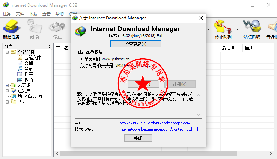Open the contact_us.html support link
The image size is (277, 159).
159,129
